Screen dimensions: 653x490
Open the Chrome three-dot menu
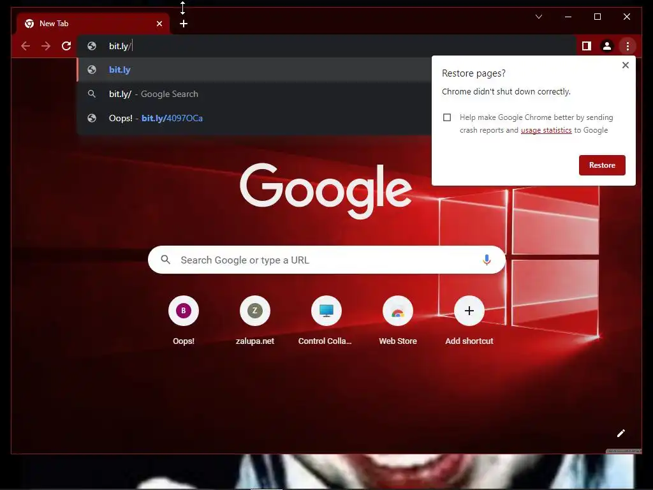click(627, 46)
